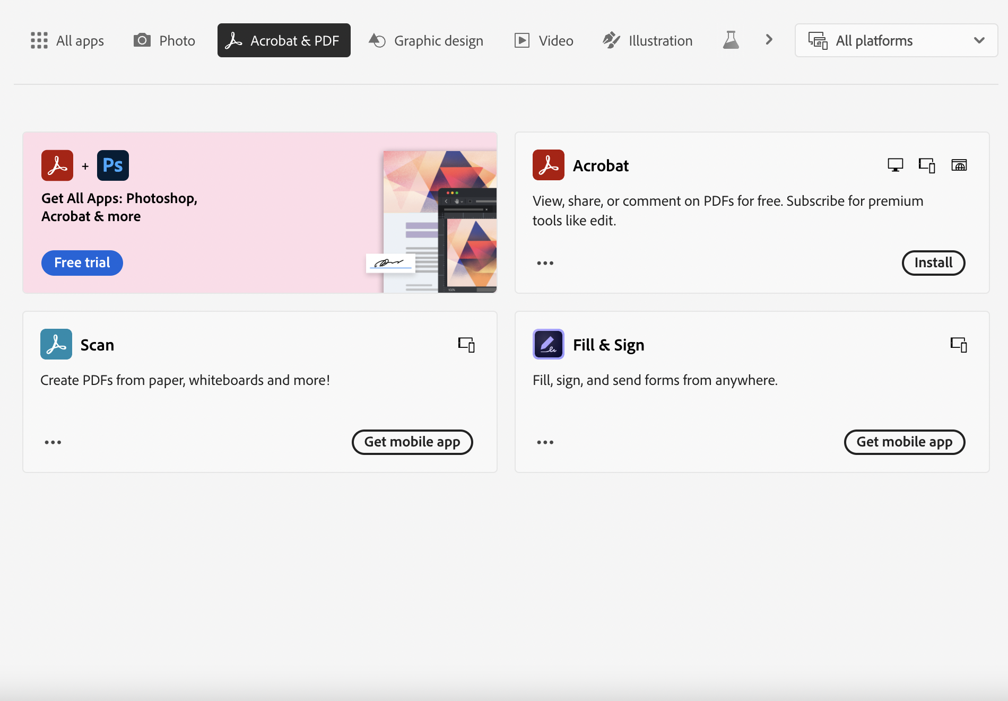Screen dimensions: 1008x701
Task: Switch to the Video category tab
Action: pyautogui.click(x=544, y=40)
